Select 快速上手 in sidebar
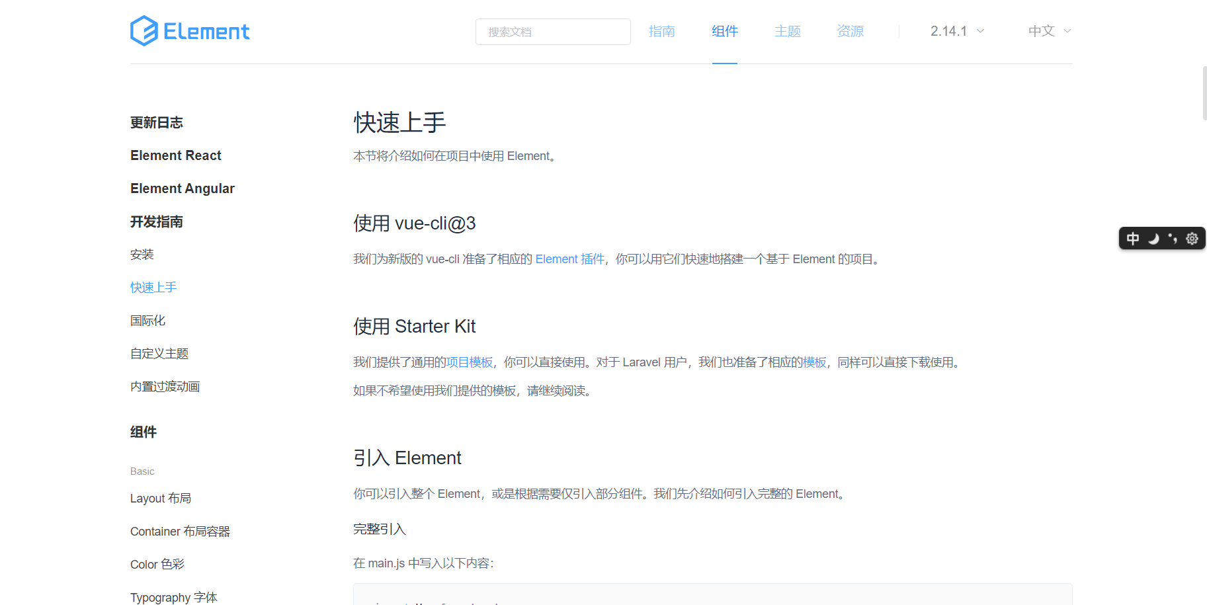 coord(153,288)
